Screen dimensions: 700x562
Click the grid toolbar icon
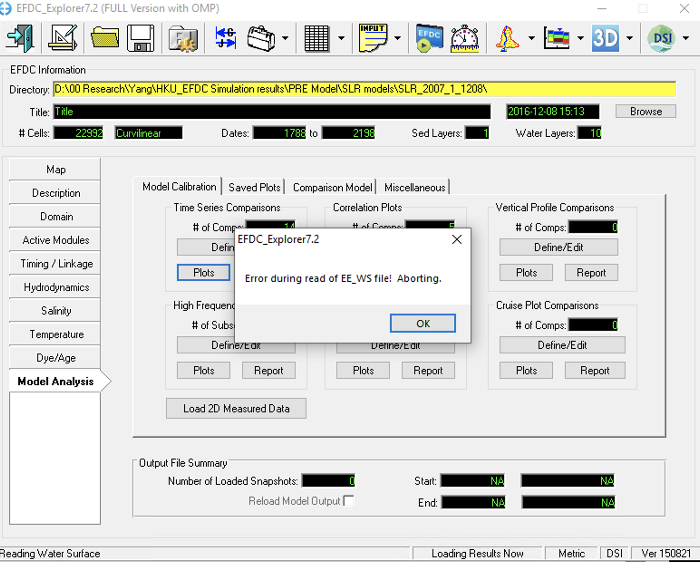[317, 38]
